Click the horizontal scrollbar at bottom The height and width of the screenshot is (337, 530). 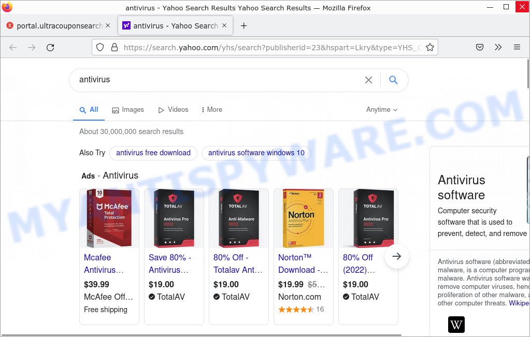pos(203,335)
